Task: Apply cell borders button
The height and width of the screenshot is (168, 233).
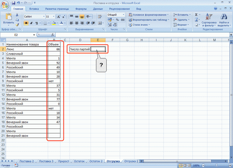Action: point(45,23)
